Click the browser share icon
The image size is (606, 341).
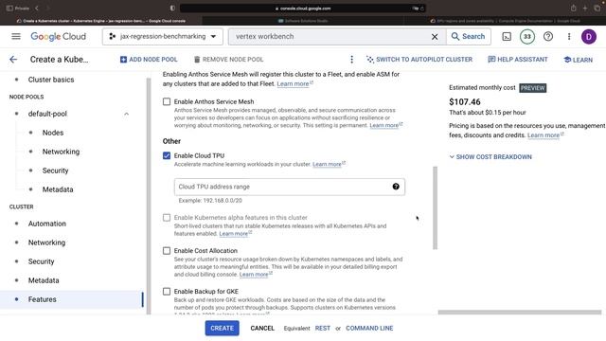click(574, 9)
